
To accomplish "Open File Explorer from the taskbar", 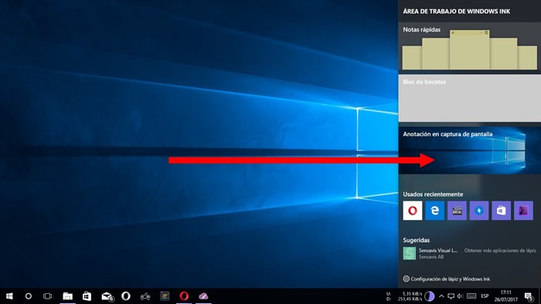I will (68, 296).
